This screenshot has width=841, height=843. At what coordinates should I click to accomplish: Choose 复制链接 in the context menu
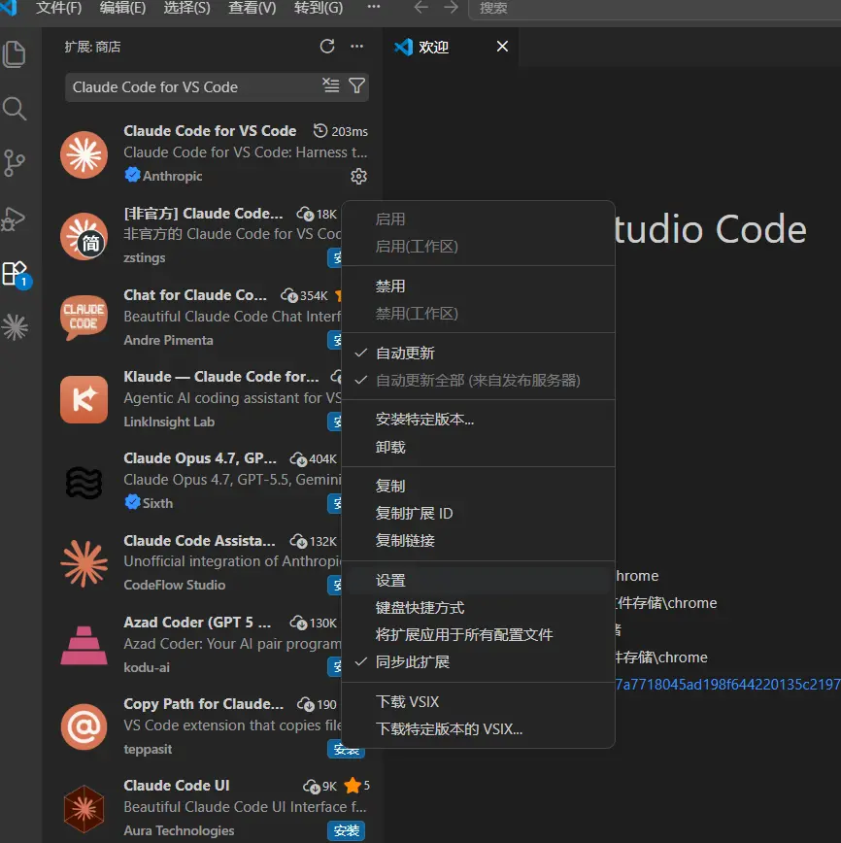[x=478, y=540]
